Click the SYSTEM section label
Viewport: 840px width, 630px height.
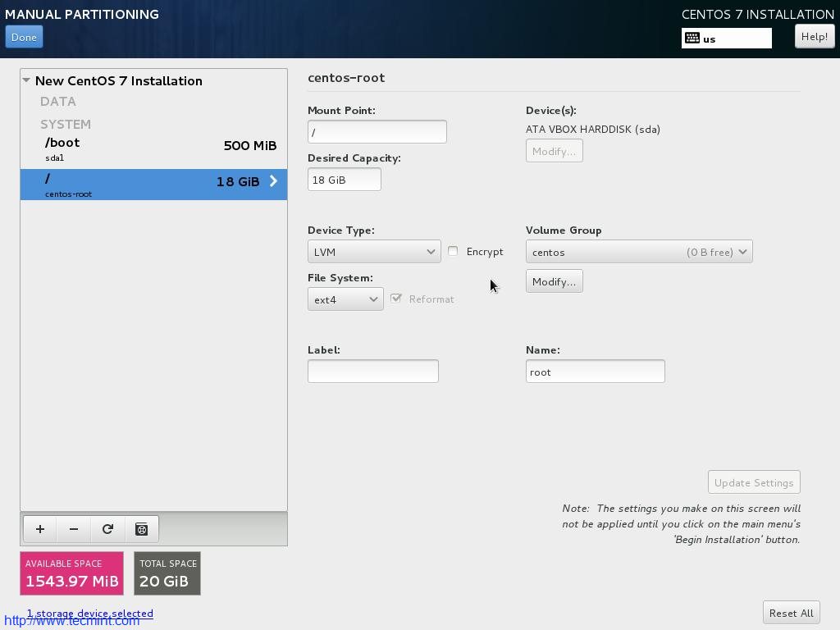(66, 125)
